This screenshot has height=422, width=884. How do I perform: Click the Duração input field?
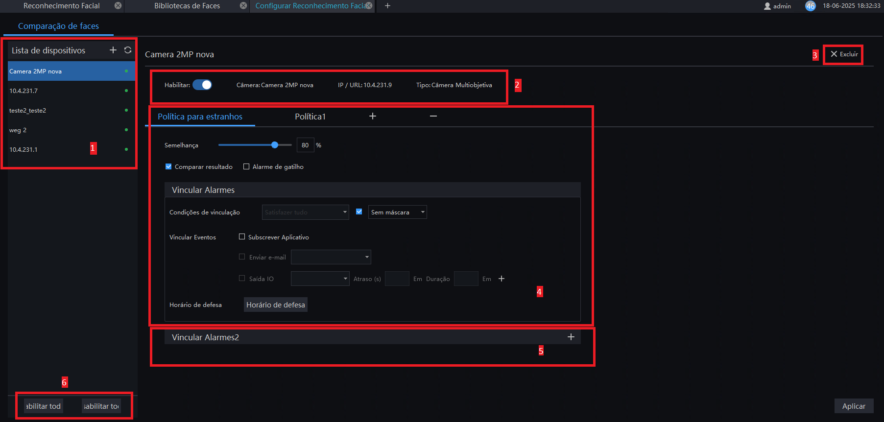coord(466,279)
